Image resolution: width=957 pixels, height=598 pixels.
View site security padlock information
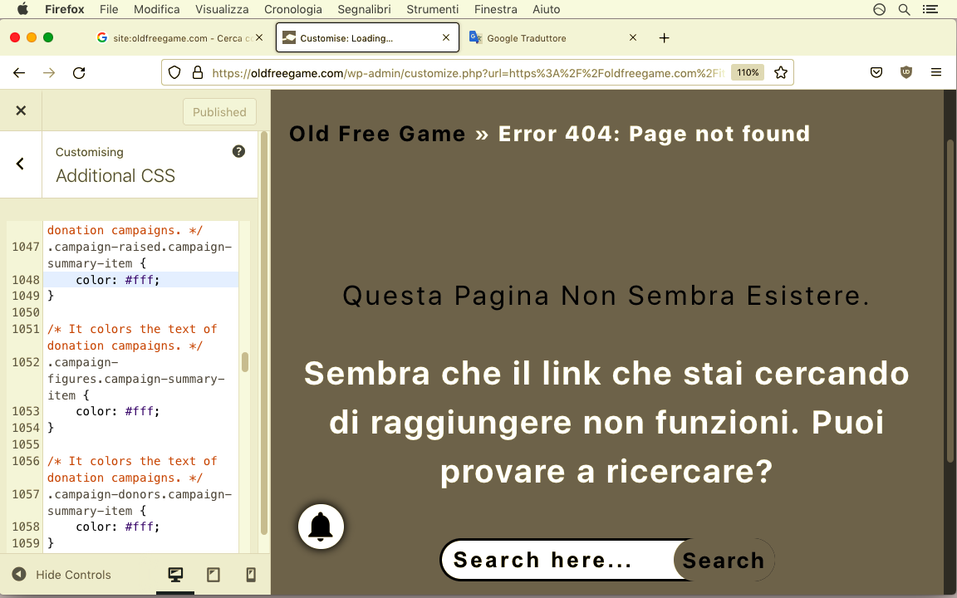click(198, 72)
